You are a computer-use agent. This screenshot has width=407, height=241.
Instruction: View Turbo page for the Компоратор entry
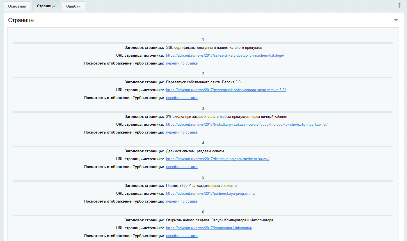(x=182, y=236)
